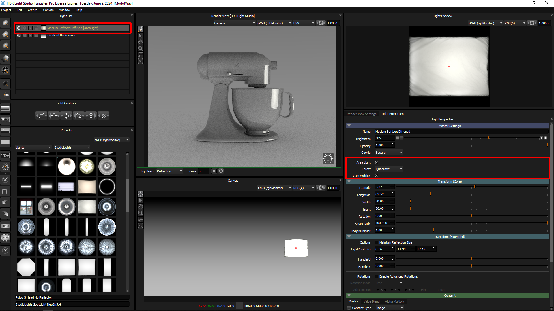Open the Canvas menu
Image resolution: width=554 pixels, height=311 pixels.
point(48,10)
